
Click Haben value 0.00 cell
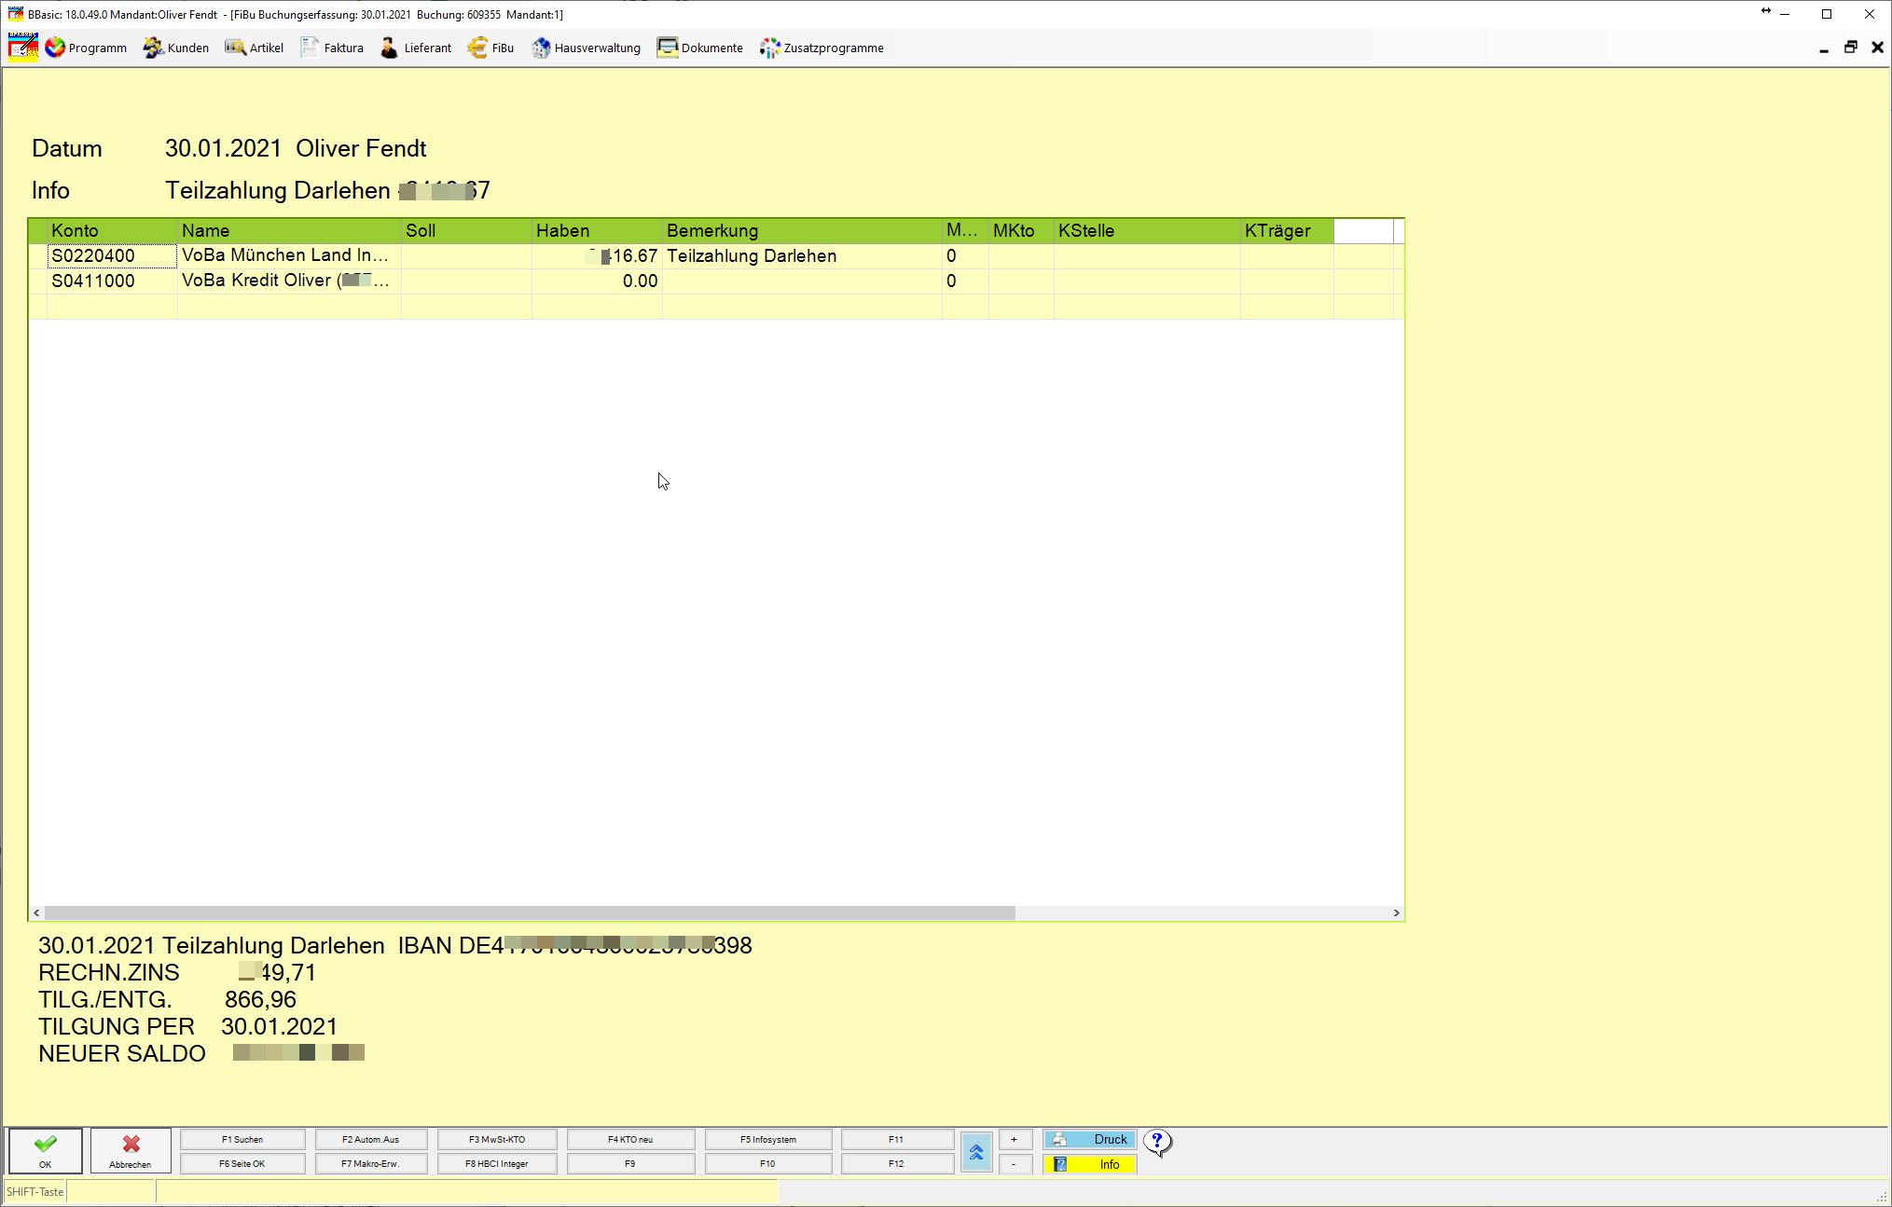click(597, 281)
